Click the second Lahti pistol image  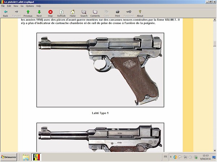tap(100, 138)
